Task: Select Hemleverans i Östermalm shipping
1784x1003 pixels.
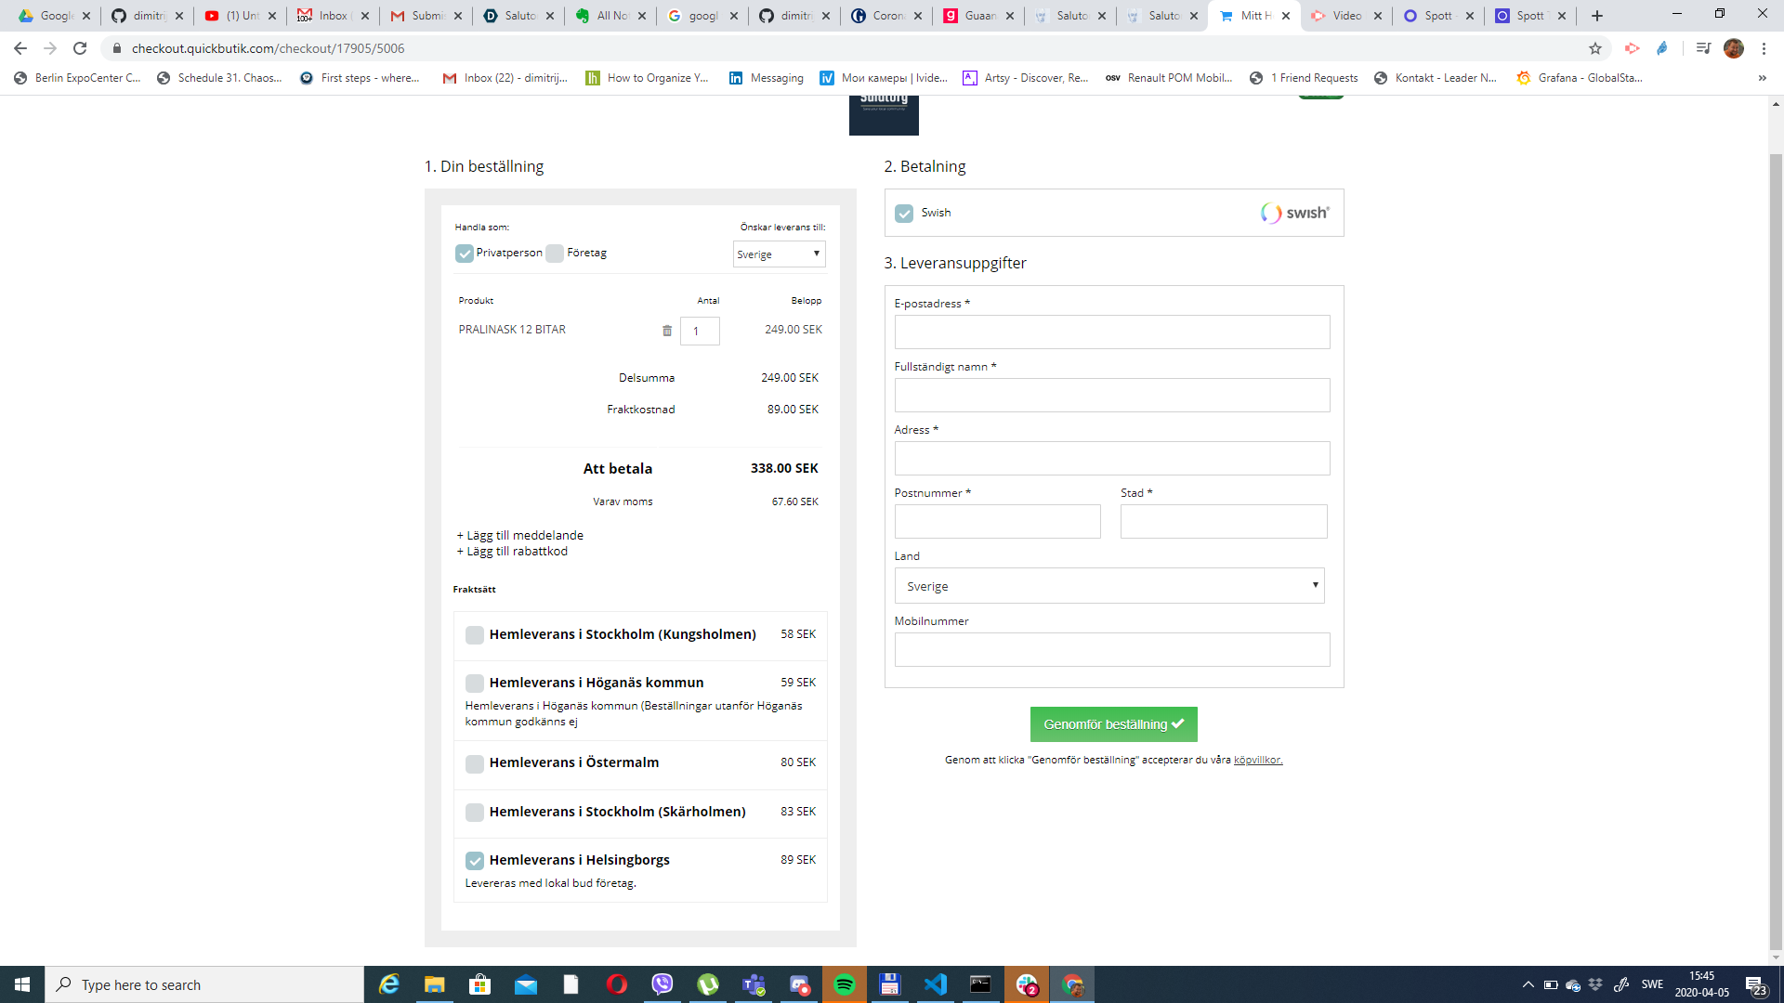Action: (475, 763)
